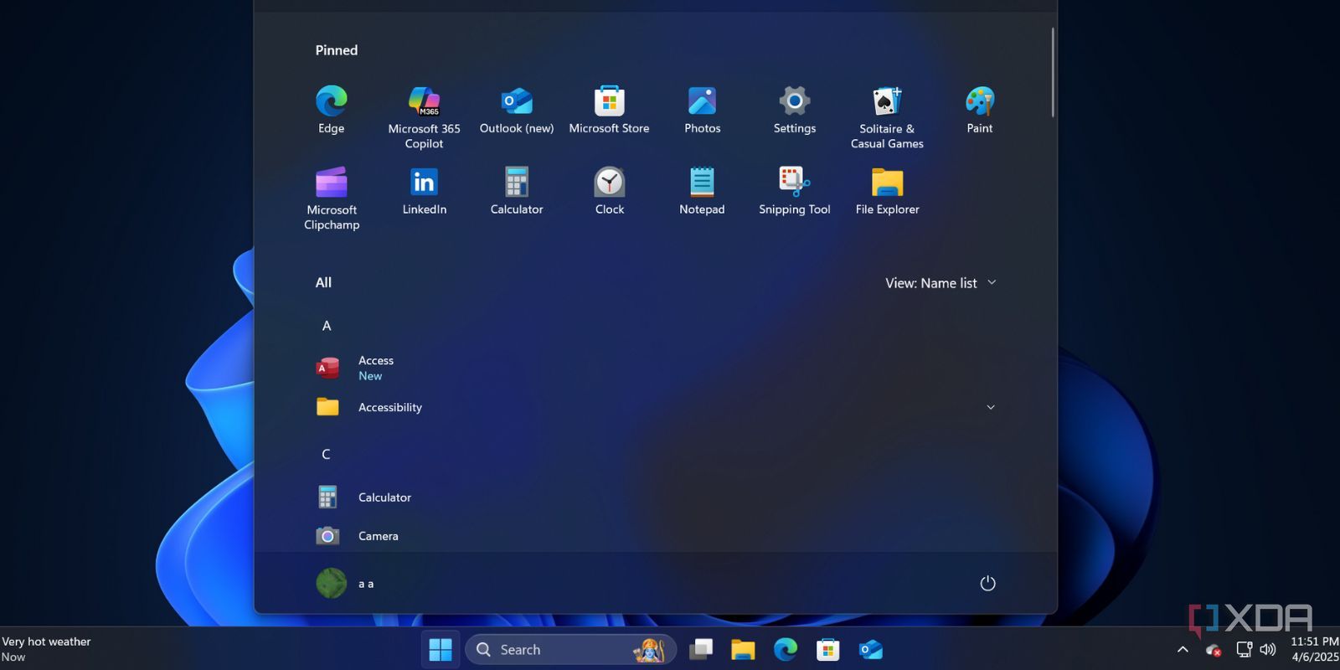Launch Paint from pinned apps
The width and height of the screenshot is (1340, 670).
click(979, 102)
